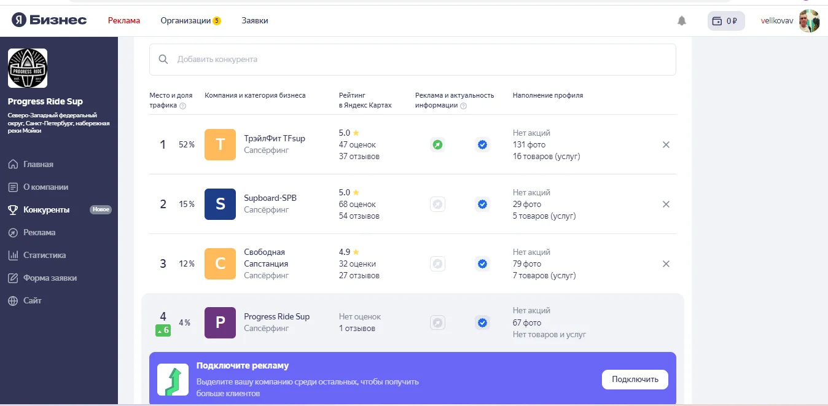Open the Реклама top tab
Screen dimensions: 828x406
[x=124, y=20]
